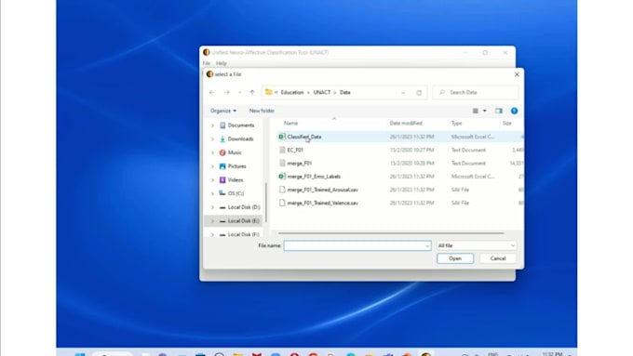The image size is (633, 356).
Task: Click the folder icon in the address bar
Action: click(x=268, y=92)
